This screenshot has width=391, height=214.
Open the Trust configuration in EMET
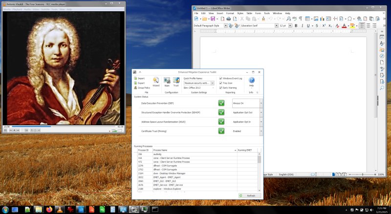(x=176, y=81)
